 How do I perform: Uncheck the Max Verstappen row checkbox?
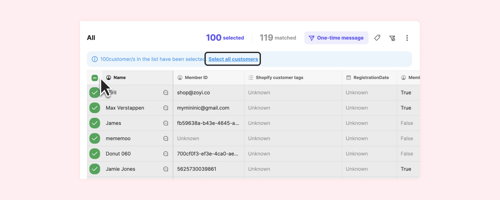[x=95, y=108]
